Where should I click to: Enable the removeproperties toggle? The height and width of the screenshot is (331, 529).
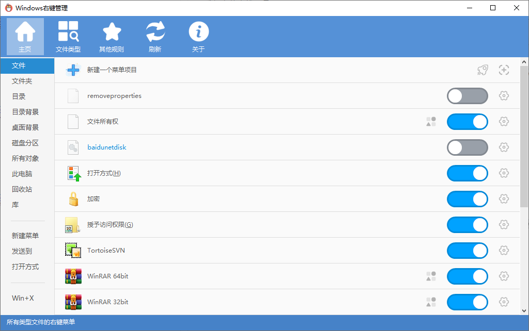[467, 96]
